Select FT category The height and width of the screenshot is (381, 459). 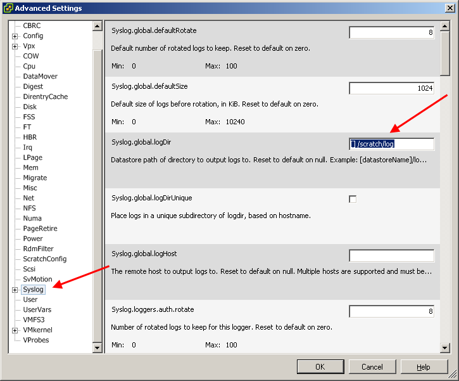[27, 127]
